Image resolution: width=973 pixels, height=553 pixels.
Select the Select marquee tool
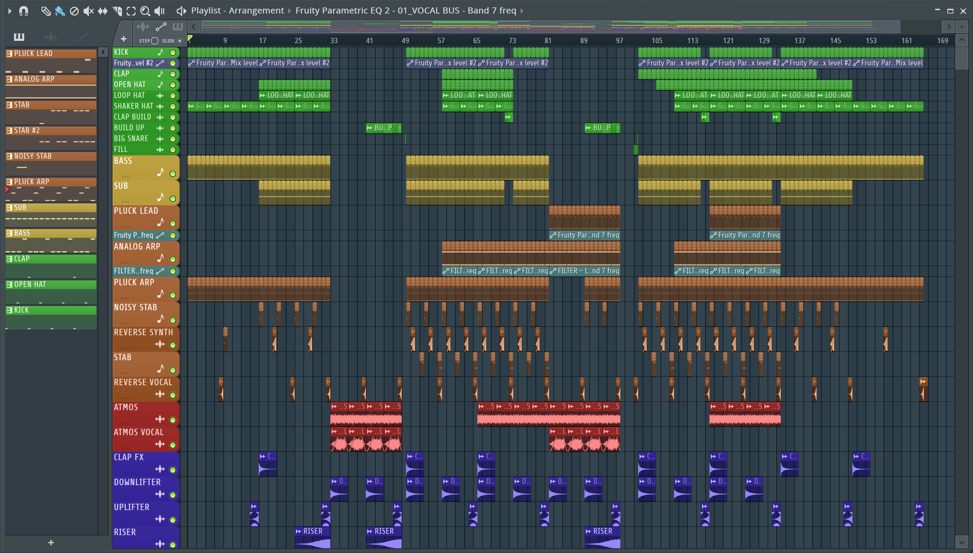(131, 11)
